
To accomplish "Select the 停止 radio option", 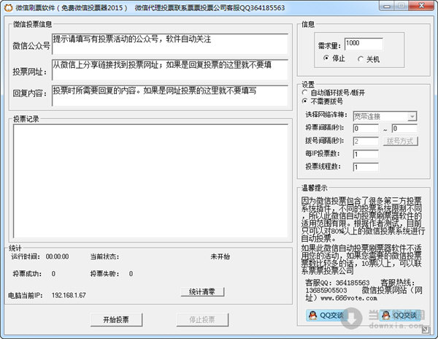I will pos(327,59).
